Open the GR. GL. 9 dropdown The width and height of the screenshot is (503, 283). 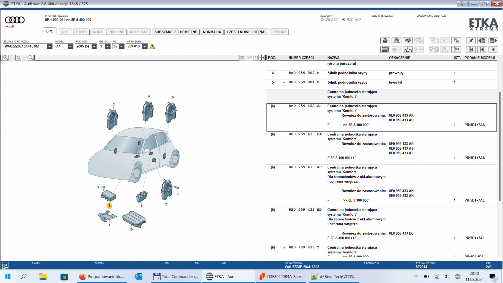(108, 47)
